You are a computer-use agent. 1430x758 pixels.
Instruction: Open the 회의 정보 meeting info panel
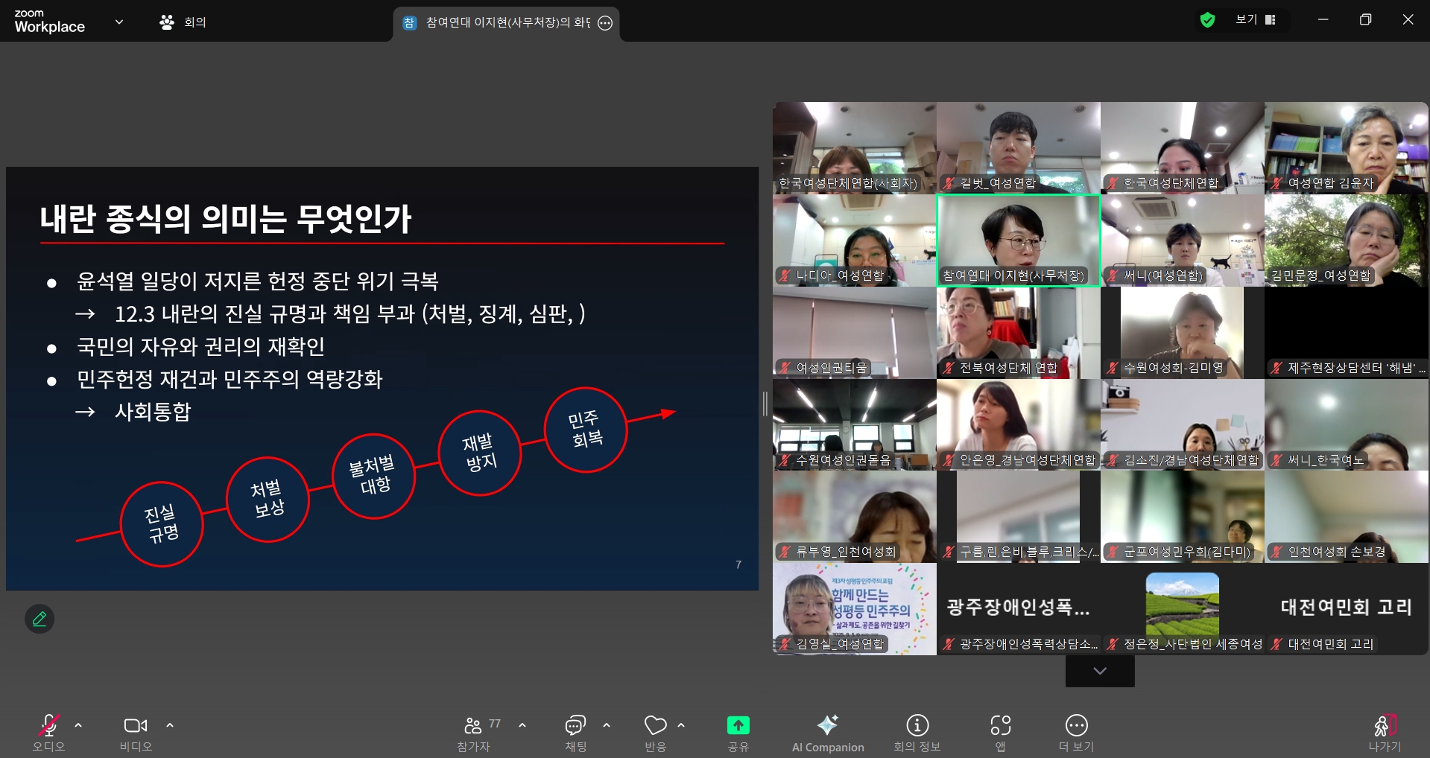(917, 732)
